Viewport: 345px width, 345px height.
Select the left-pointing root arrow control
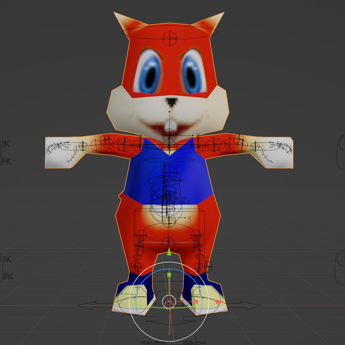coord(95,305)
